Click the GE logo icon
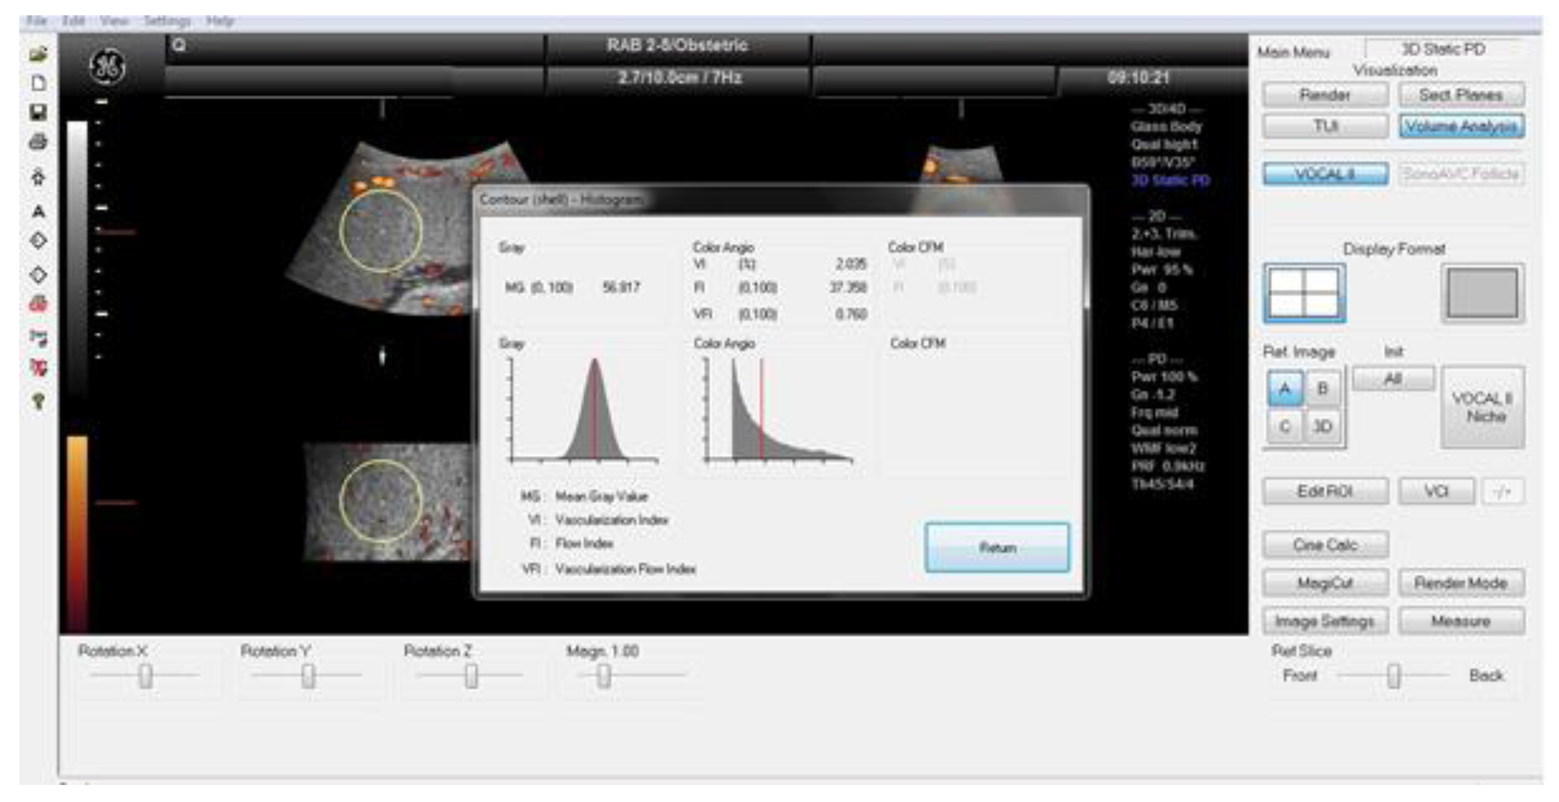 pyautogui.click(x=108, y=67)
